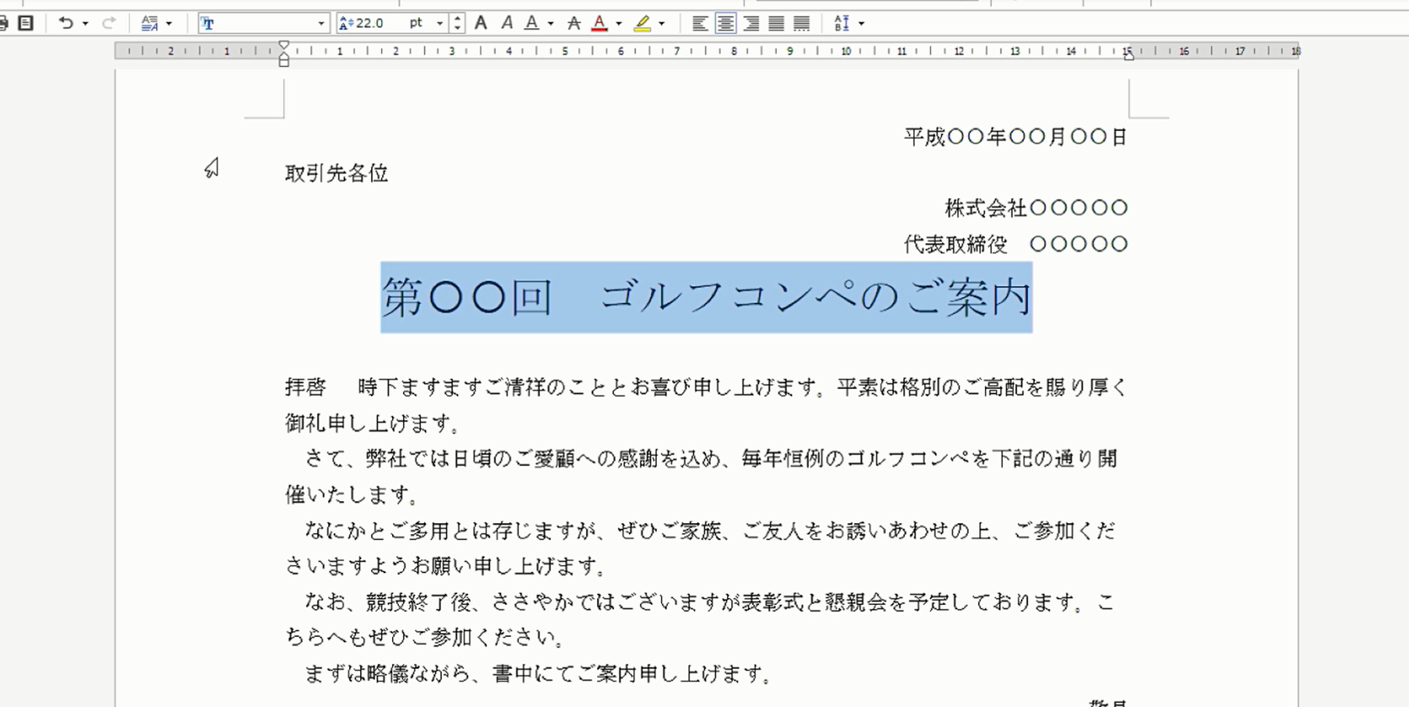This screenshot has width=1409, height=707.
Task: Open the highlight color dropdown arrow
Action: (661, 23)
